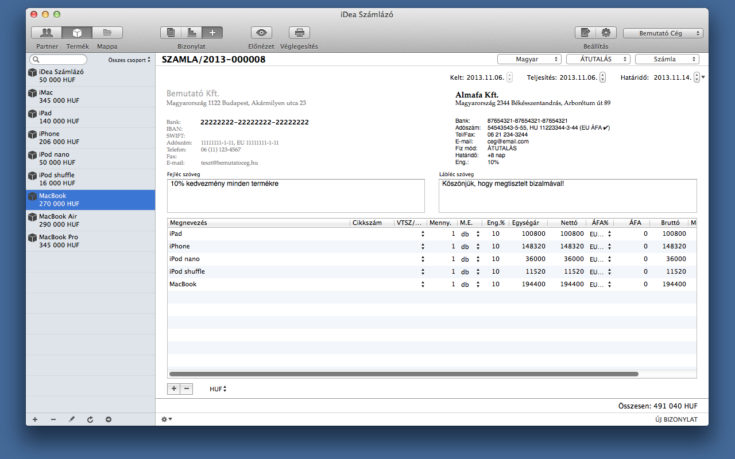Edit the selected product with pencil icon
The width and height of the screenshot is (735, 459).
72,419
